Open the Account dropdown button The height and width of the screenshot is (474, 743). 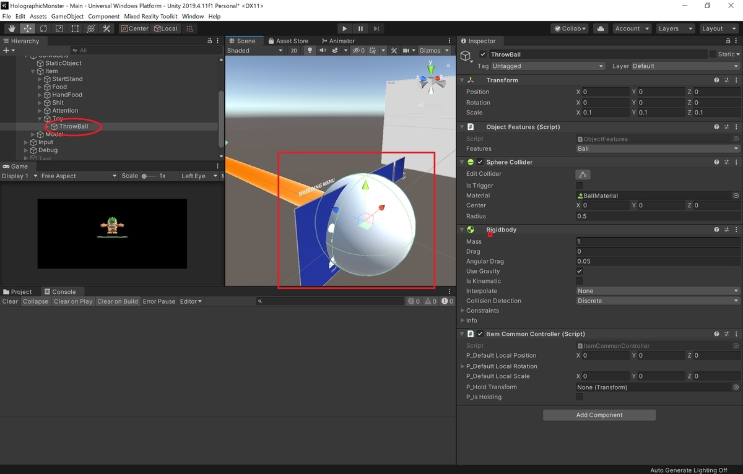click(x=632, y=28)
